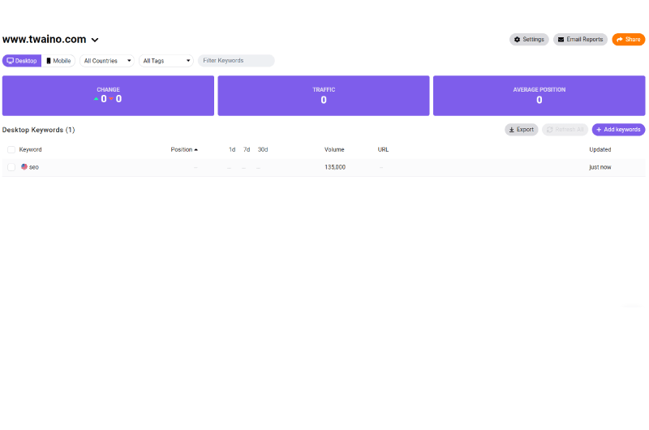This screenshot has height=430, width=649.
Task: Open Settings with the gear icon
Action: 529,39
